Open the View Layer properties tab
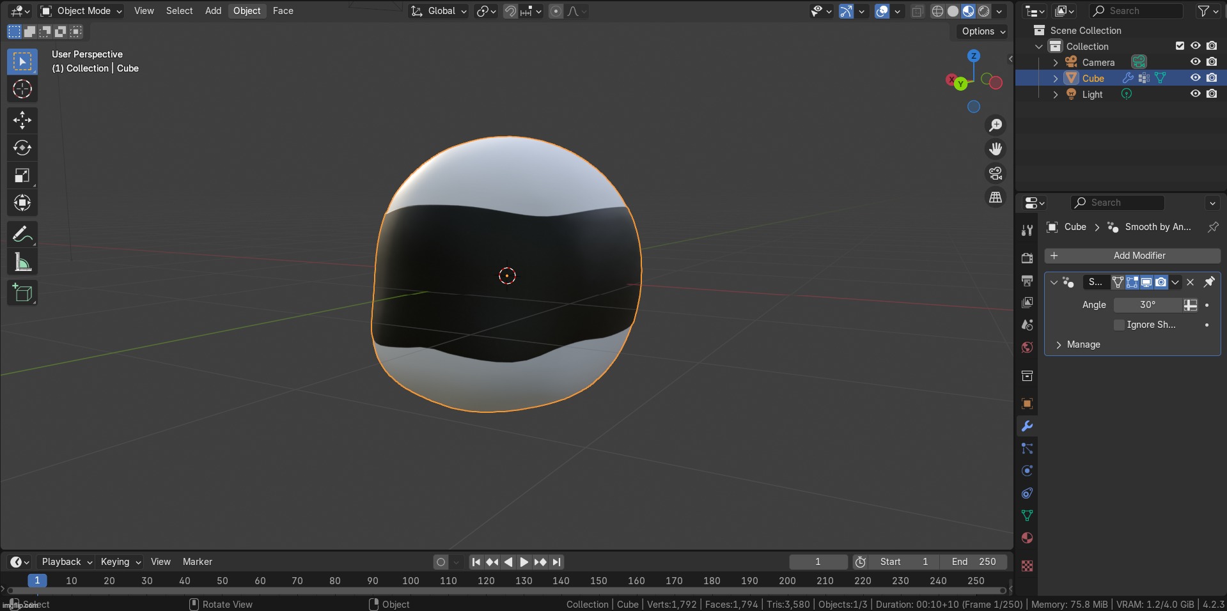Screen dimensions: 1227x611 pyautogui.click(x=1027, y=302)
